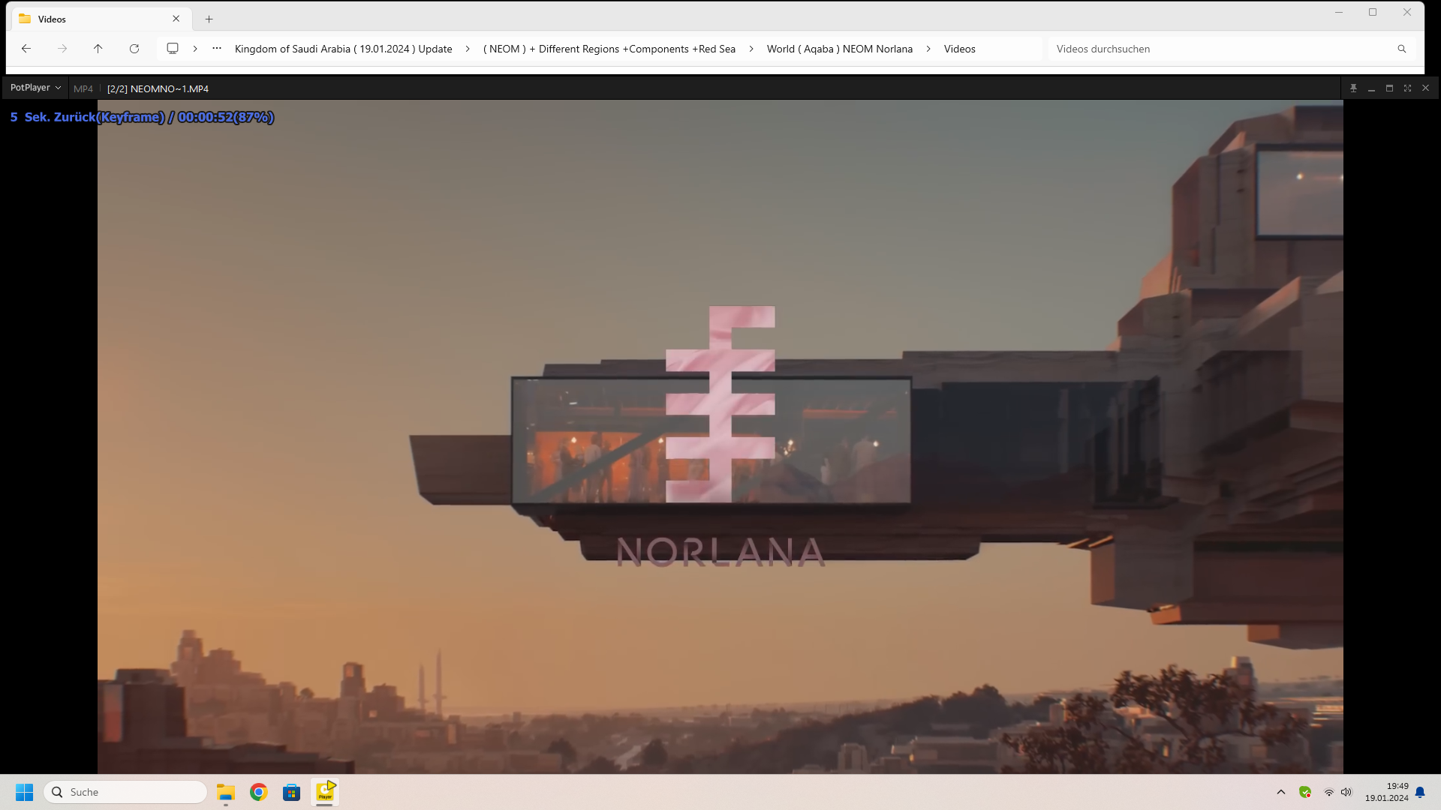The height and width of the screenshot is (810, 1441).
Task: Click the search magnifier icon in Explorer
Action: pos(1402,49)
